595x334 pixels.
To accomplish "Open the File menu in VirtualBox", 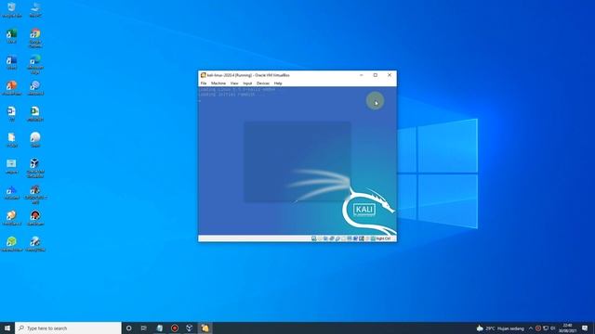I will click(204, 83).
